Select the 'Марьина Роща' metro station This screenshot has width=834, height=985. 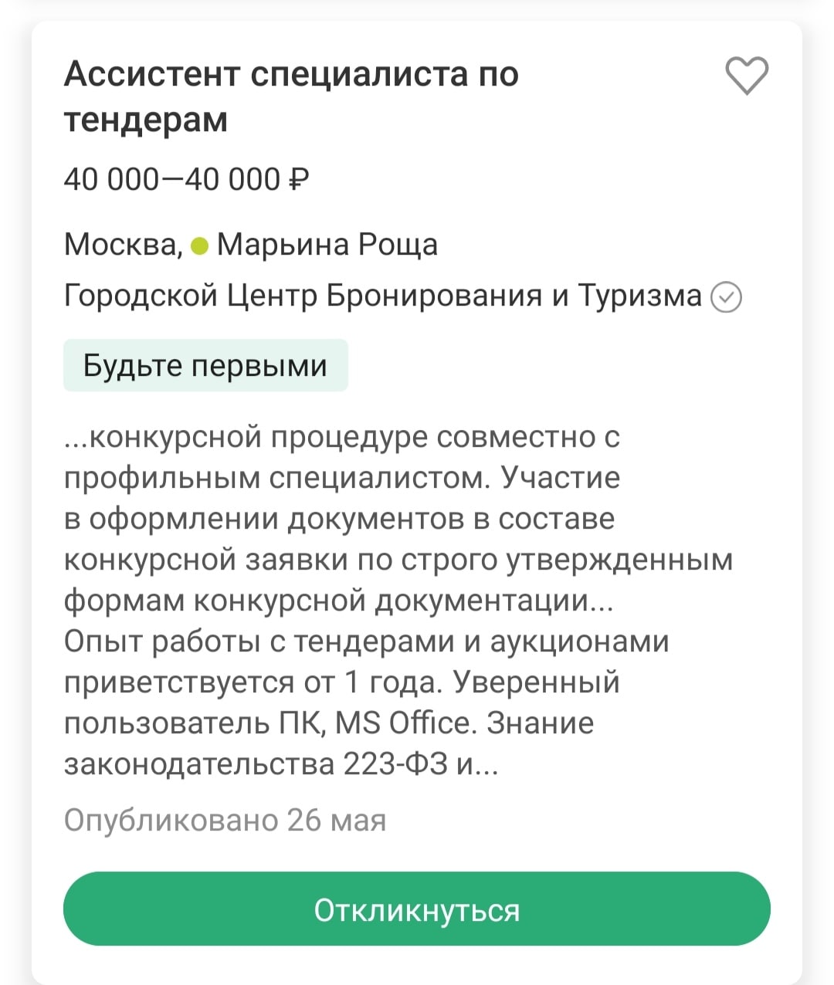click(327, 245)
